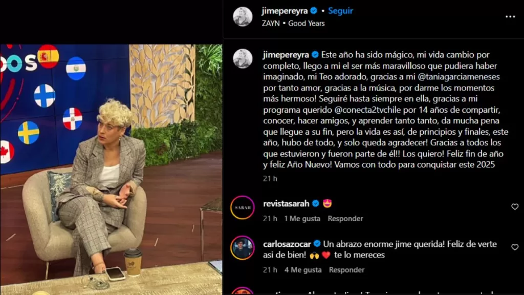
Task: Click the carlosazocar username
Action: (x=287, y=244)
